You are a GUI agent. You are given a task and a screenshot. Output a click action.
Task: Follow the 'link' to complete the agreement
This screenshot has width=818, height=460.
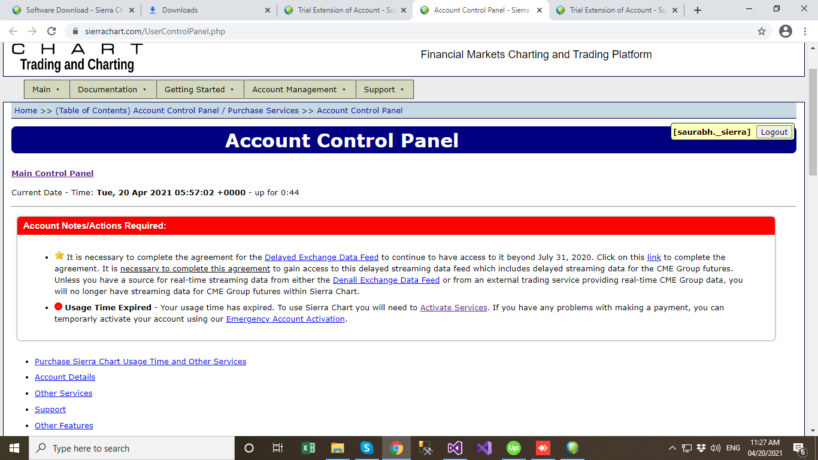point(654,257)
